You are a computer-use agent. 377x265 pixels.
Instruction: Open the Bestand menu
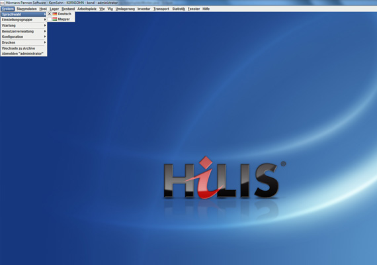tap(68, 9)
